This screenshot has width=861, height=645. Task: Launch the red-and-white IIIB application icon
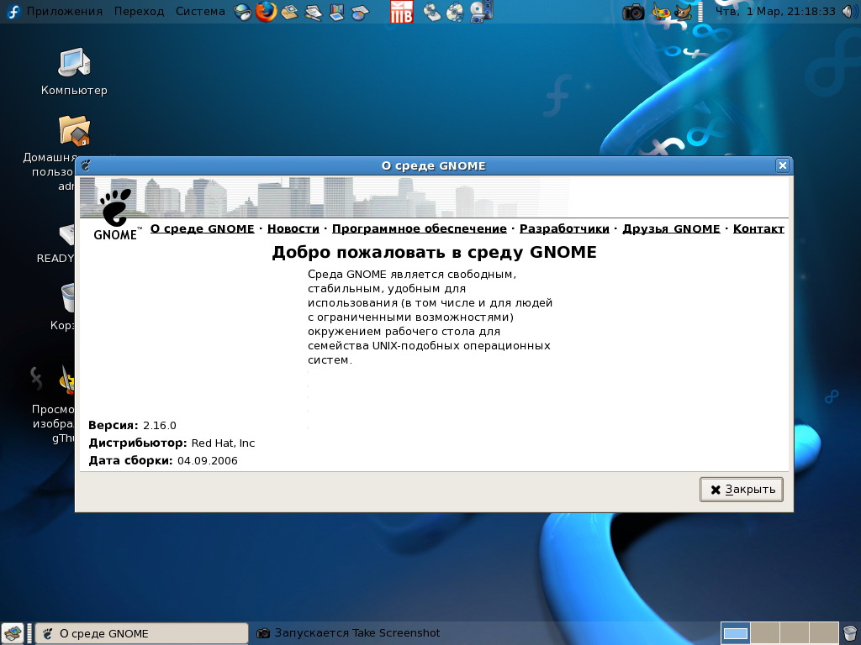click(401, 12)
